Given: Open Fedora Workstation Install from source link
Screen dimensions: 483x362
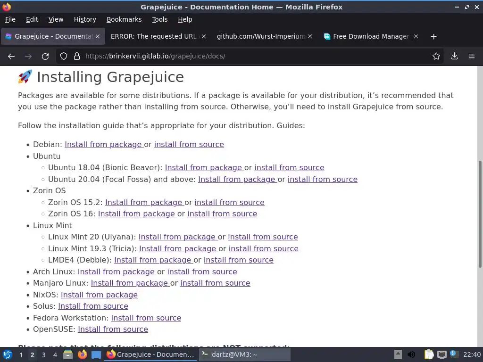Looking at the screenshot, I should [146, 318].
